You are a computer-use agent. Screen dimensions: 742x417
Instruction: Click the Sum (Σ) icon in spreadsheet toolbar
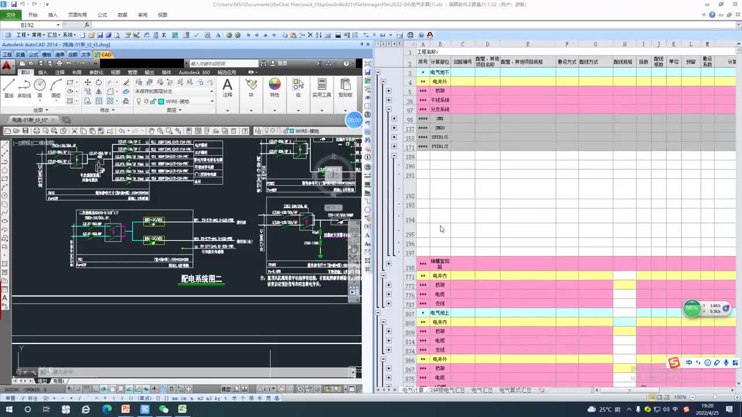(164, 35)
